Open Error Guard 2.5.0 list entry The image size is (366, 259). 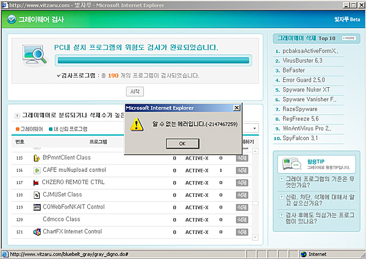(304, 80)
